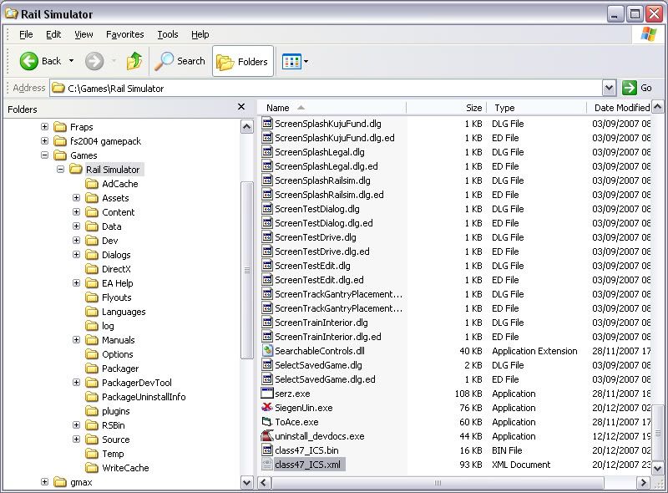This screenshot has height=493, width=668.
Task: Expand the Fraps folder node
Action: (x=44, y=127)
